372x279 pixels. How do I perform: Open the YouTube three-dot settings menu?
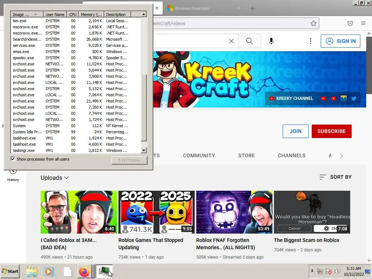coord(310,41)
